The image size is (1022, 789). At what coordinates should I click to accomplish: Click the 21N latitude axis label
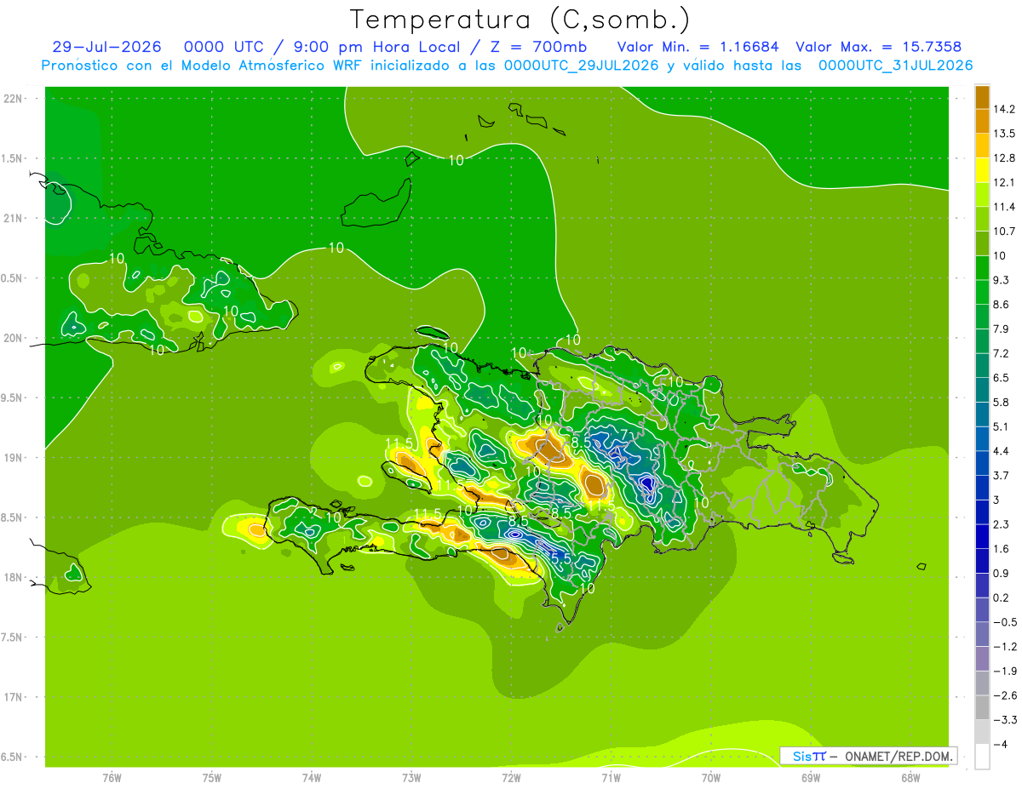coord(13,218)
